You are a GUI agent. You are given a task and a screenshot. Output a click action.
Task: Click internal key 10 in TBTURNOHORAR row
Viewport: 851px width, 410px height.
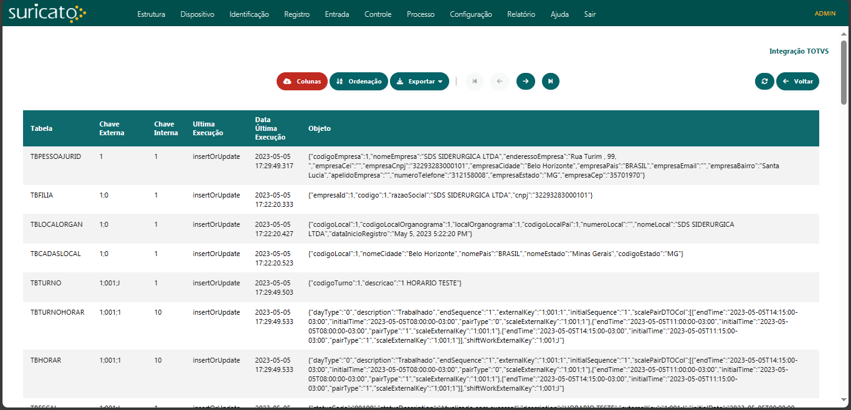pos(158,312)
